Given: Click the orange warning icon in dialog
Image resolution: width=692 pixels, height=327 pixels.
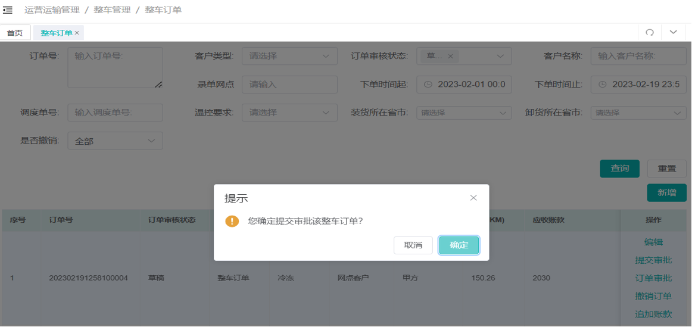Looking at the screenshot, I should coord(232,221).
